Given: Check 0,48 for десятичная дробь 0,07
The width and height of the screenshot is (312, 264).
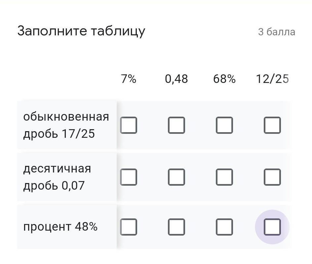Looking at the screenshot, I should [176, 177].
